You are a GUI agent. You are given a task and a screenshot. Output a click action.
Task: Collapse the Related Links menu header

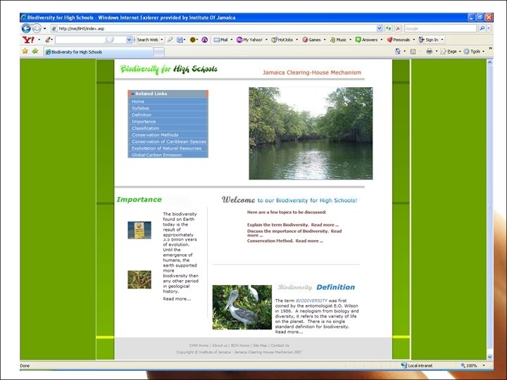pyautogui.click(x=168, y=94)
